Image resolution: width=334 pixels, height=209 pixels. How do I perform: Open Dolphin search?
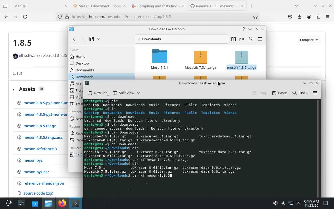click(x=251, y=39)
